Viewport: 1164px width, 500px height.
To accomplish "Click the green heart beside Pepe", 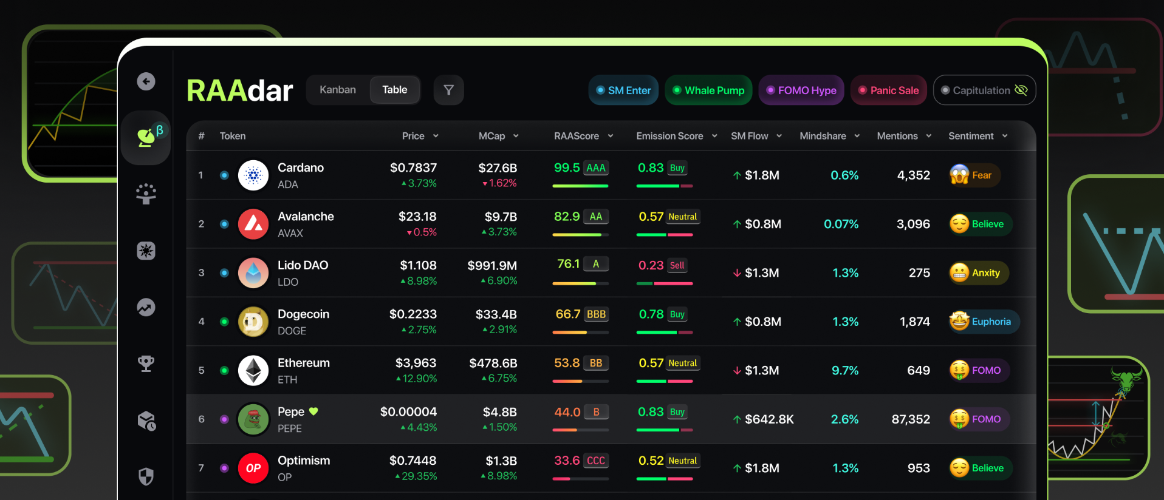I will click(x=313, y=411).
